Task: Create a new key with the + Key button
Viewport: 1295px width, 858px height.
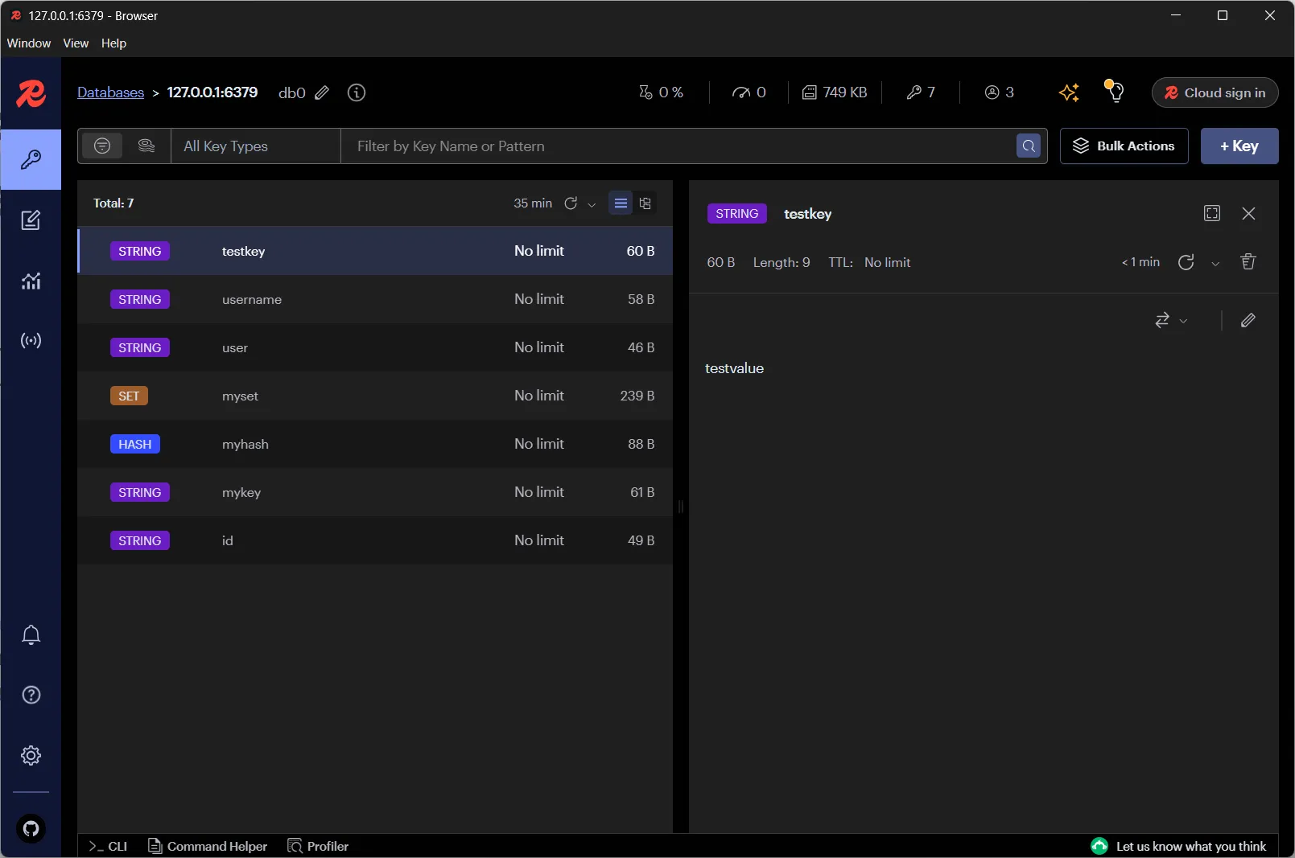Action: tap(1239, 146)
